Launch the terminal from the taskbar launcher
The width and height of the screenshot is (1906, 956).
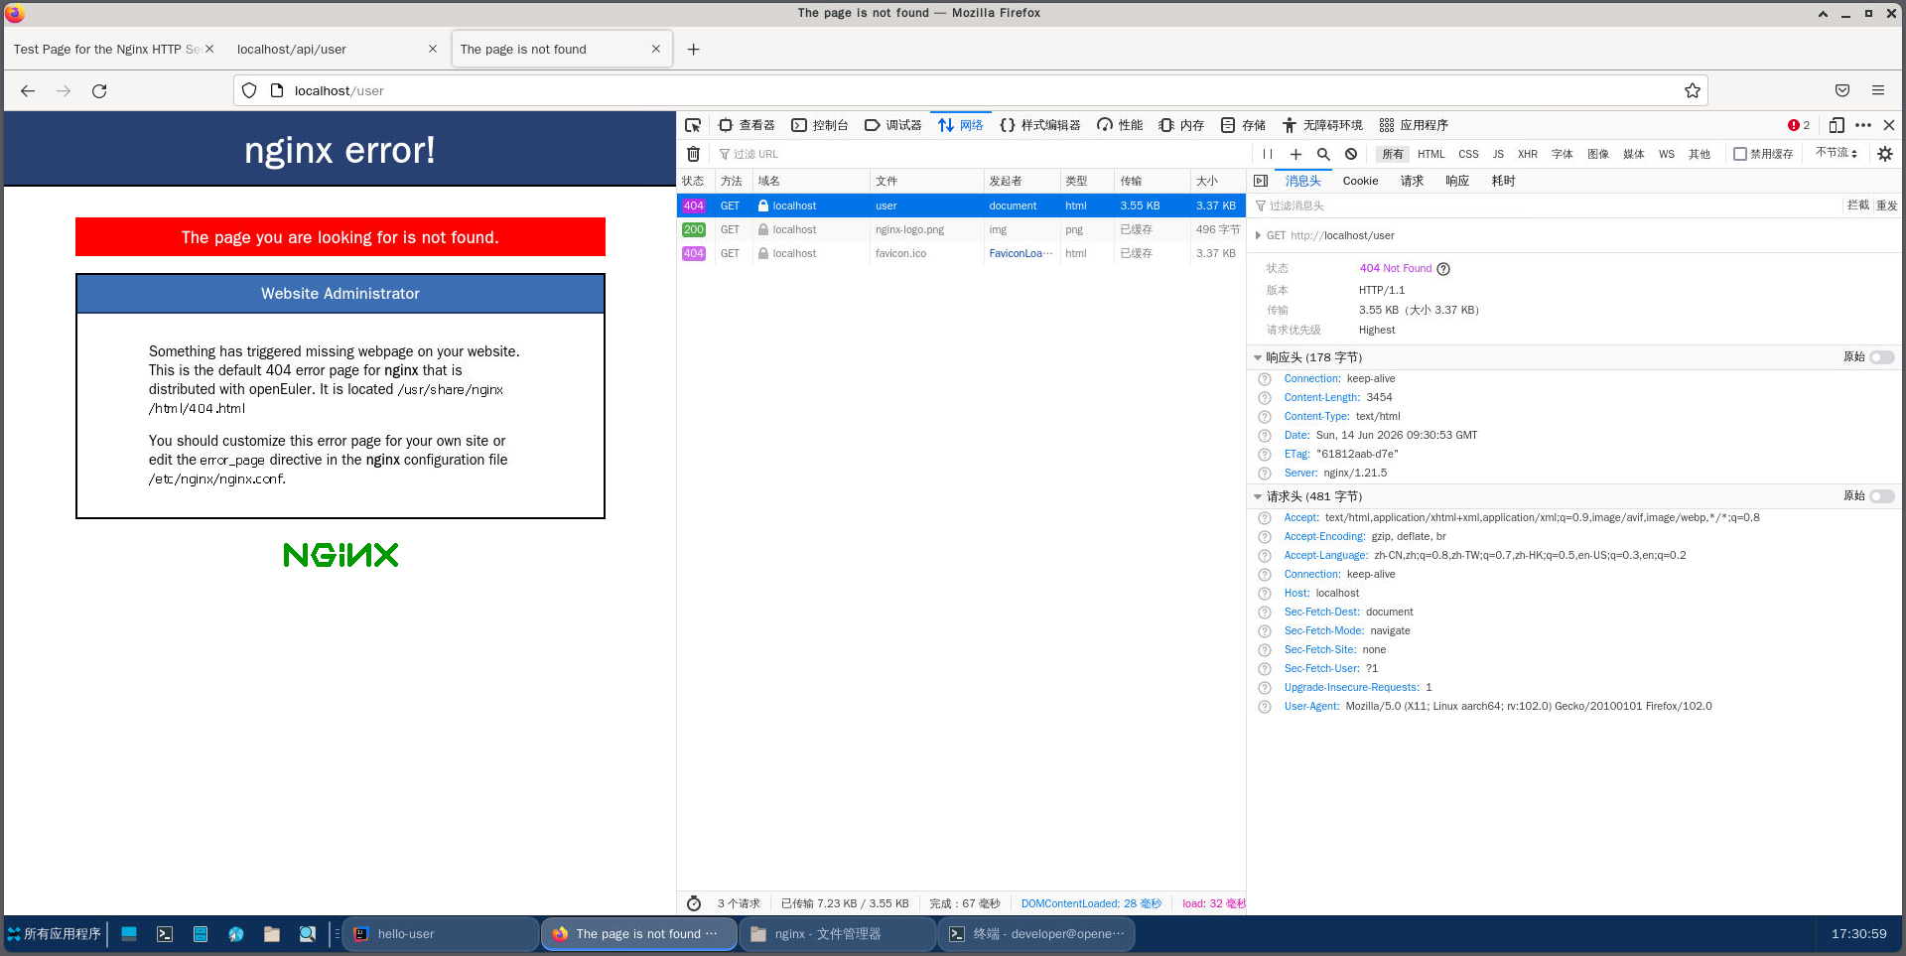[165, 934]
